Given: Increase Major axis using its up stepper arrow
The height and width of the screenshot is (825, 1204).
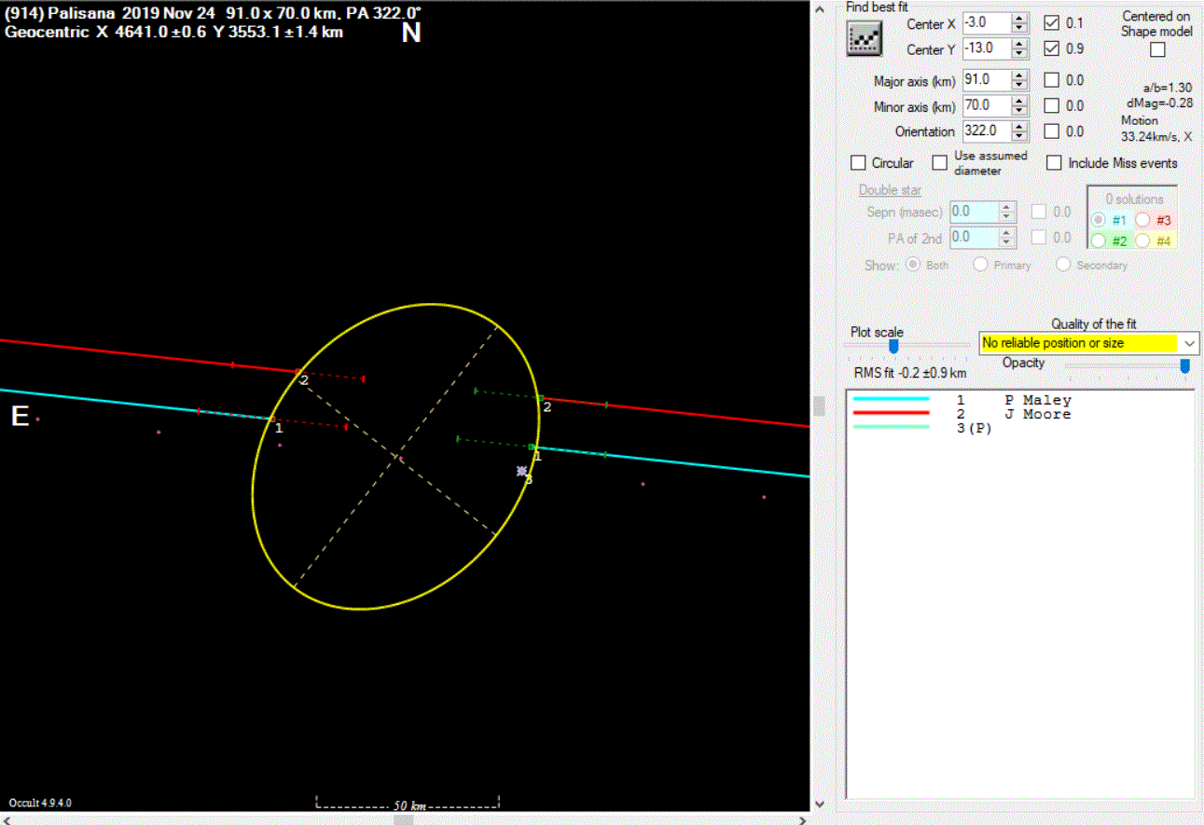Looking at the screenshot, I should [1018, 76].
